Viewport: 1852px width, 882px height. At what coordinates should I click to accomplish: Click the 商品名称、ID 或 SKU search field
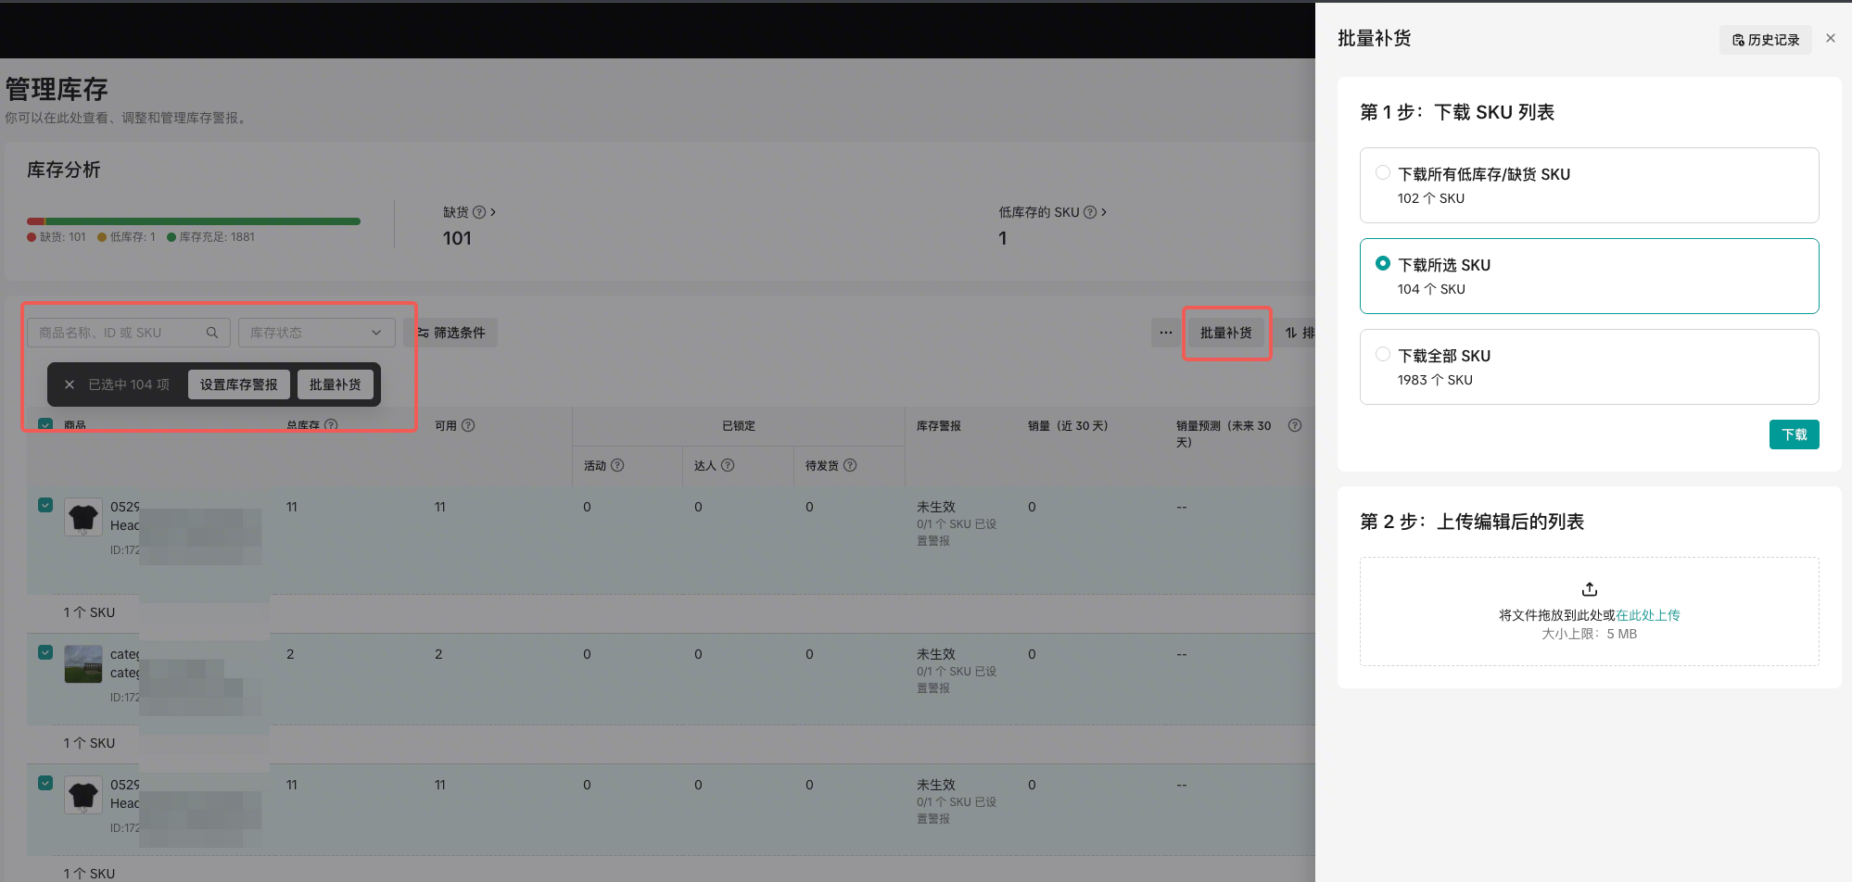116,333
